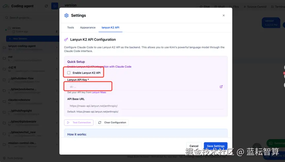Expand the mission-control-ide... project chevron

pos(56,145)
